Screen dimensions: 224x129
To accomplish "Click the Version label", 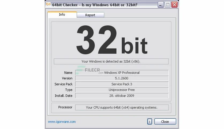I will (x=67, y=78).
